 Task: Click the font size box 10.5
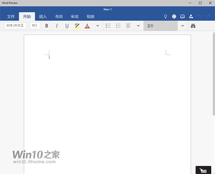[35, 26]
